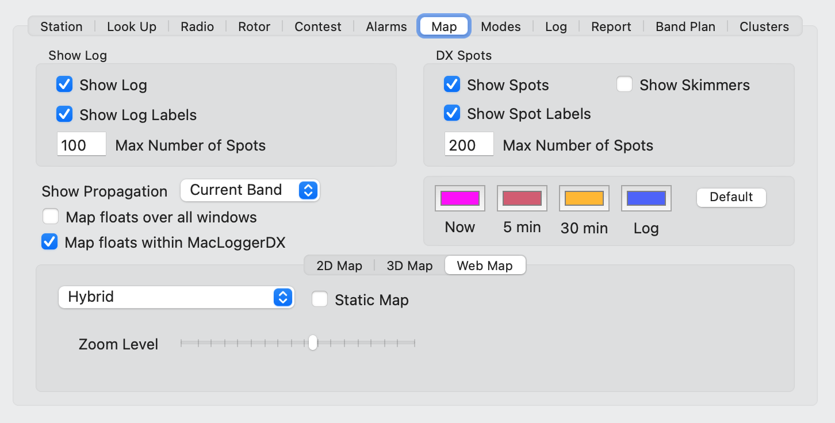Screen dimensions: 835x423
Task: Open the Radio tab
Action: [197, 26]
